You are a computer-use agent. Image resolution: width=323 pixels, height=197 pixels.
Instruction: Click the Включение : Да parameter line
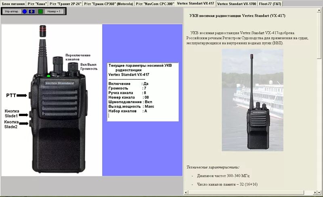[x=128, y=84]
